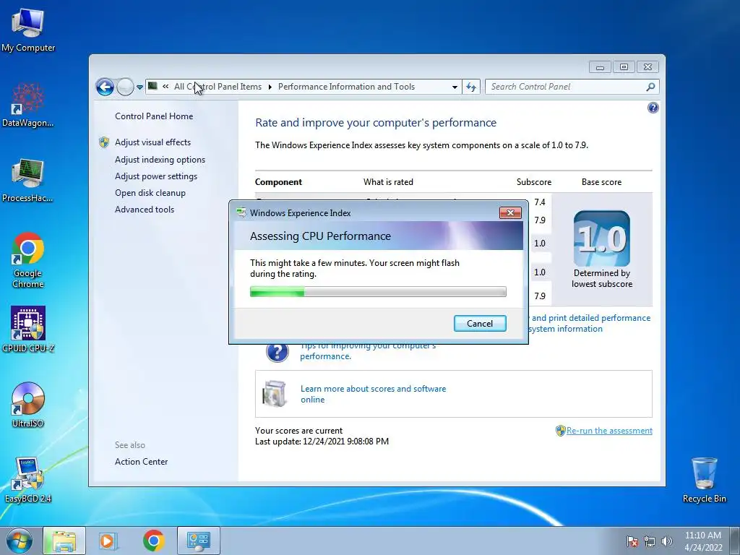Click the forward navigation button
The width and height of the screenshot is (740, 555).
click(125, 87)
